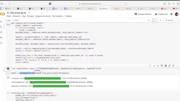
Task: Go back in Safari
Action: click(x=9, y=4)
